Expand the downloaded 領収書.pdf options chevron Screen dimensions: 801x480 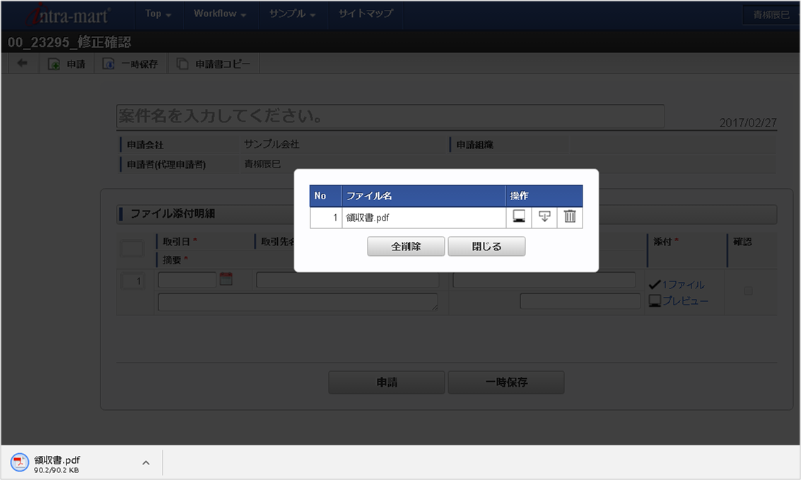tap(146, 462)
